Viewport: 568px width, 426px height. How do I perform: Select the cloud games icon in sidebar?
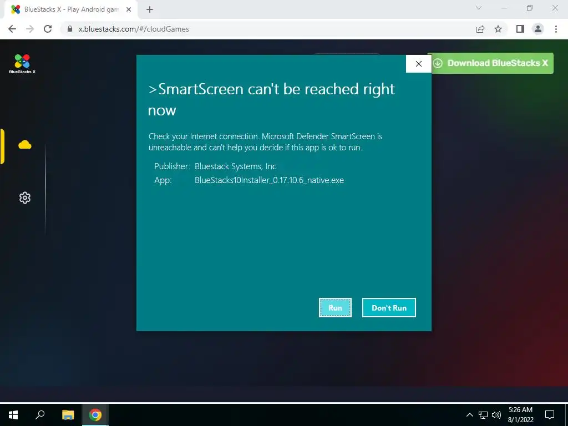click(24, 145)
